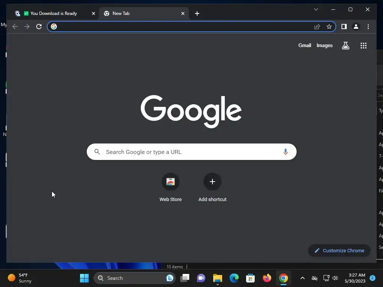
Task: Open Gmail link
Action: [304, 45]
